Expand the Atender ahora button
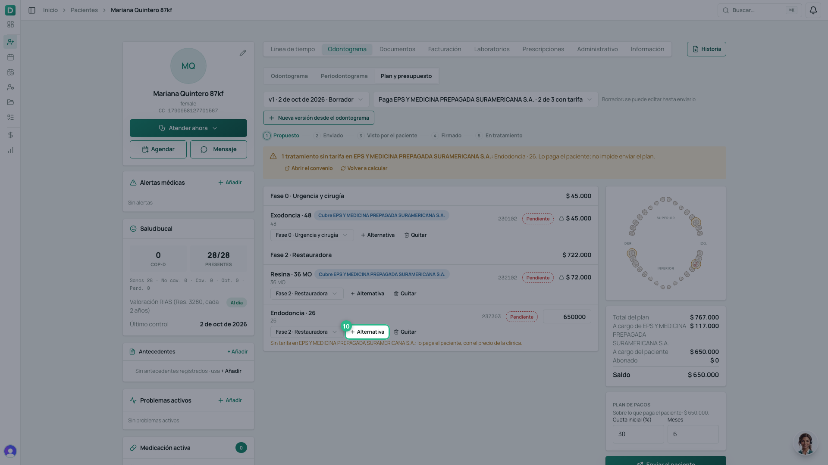 click(188, 128)
